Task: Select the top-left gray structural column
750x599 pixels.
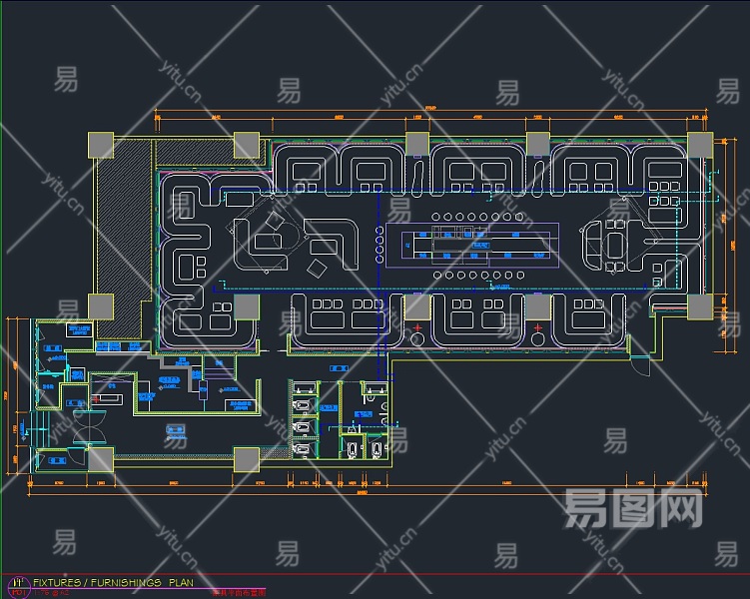Action: click(x=101, y=145)
